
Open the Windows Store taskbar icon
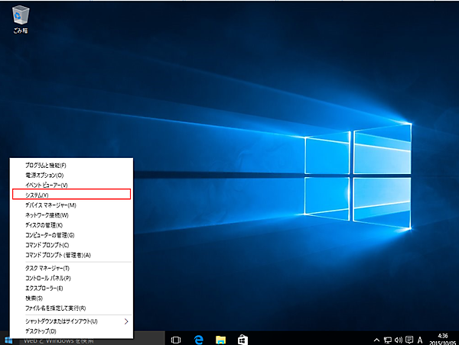pos(241,338)
